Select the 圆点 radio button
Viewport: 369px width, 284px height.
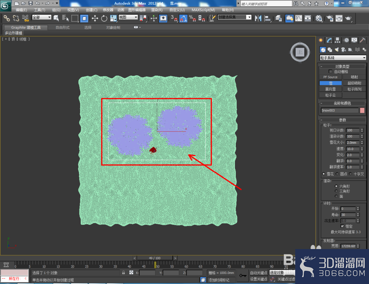(337, 174)
